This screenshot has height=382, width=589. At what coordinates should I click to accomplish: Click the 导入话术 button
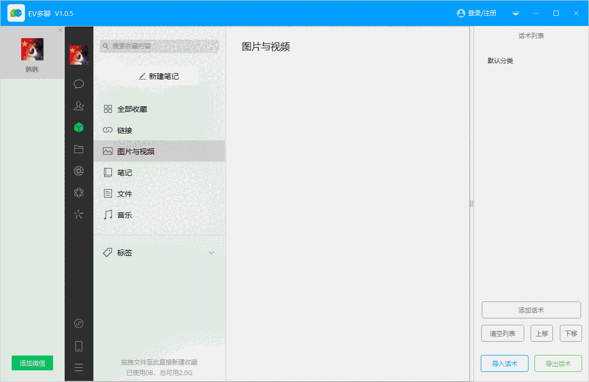504,363
